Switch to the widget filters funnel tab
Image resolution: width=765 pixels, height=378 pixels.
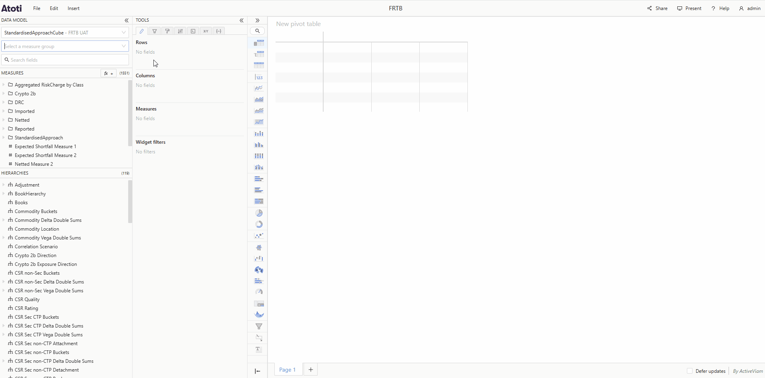(155, 31)
